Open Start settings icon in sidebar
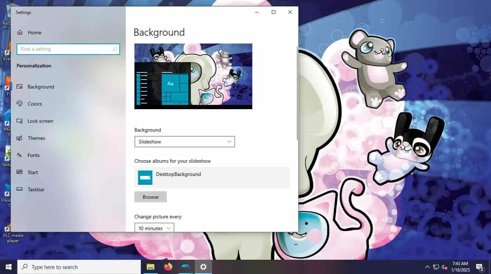The height and width of the screenshot is (274, 491). [x=20, y=172]
